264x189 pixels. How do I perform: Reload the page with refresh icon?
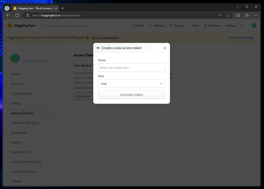pos(17,15)
